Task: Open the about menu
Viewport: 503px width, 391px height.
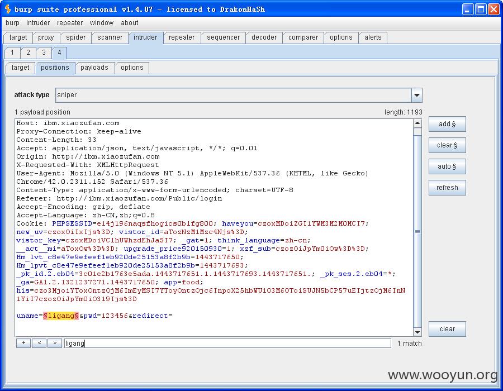Action: point(129,23)
